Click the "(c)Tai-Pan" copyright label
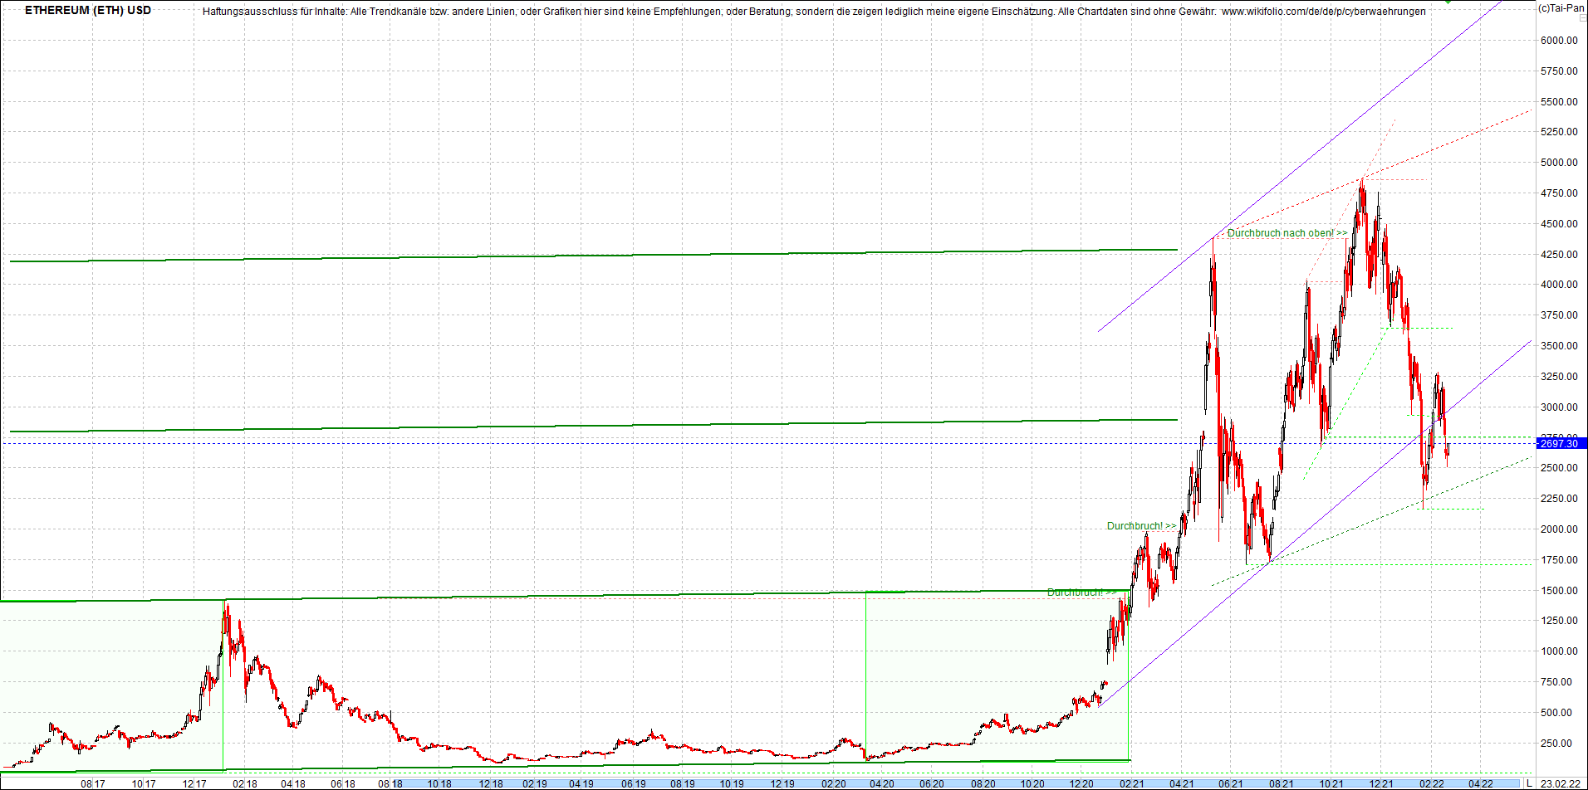This screenshot has width=1588, height=790. 1562,7
